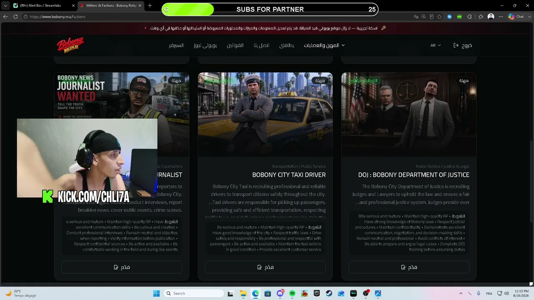Open the السيرفر nav item

pos(176,45)
